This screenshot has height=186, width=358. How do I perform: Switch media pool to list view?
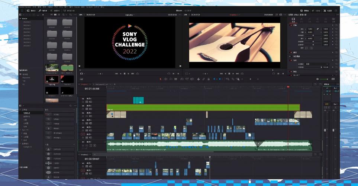(x=59, y=15)
